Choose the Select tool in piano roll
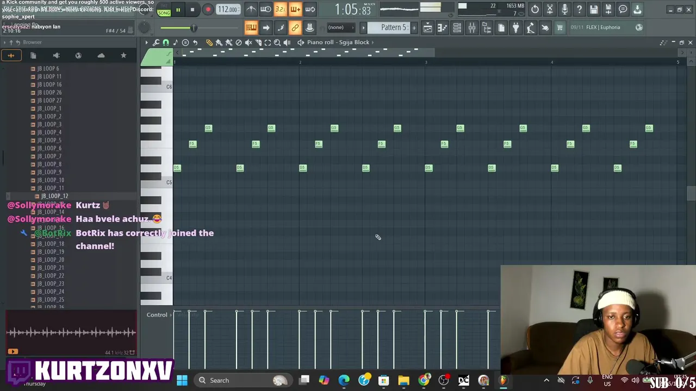This screenshot has height=391, width=696. tap(268, 42)
